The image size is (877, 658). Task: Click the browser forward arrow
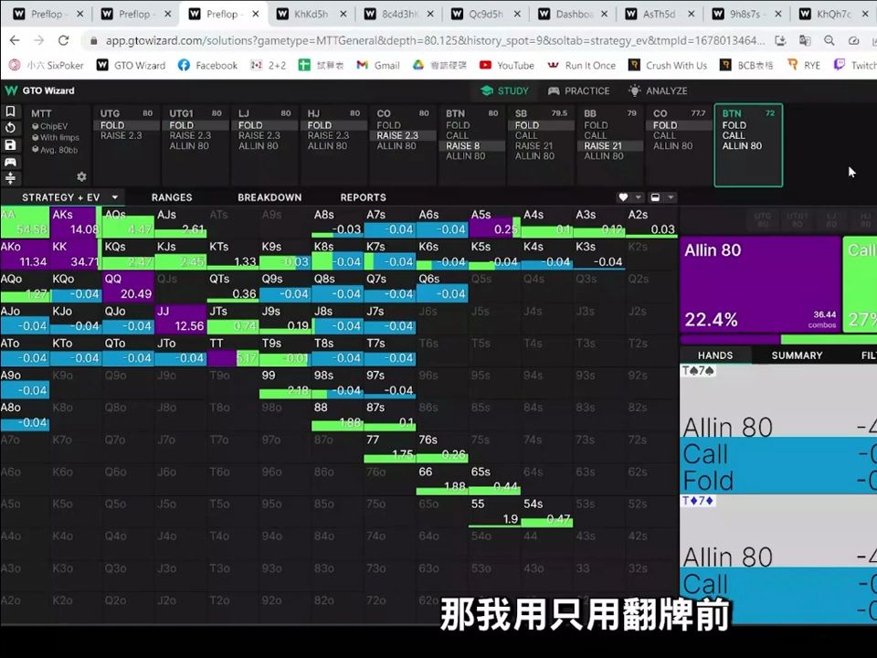(39, 40)
